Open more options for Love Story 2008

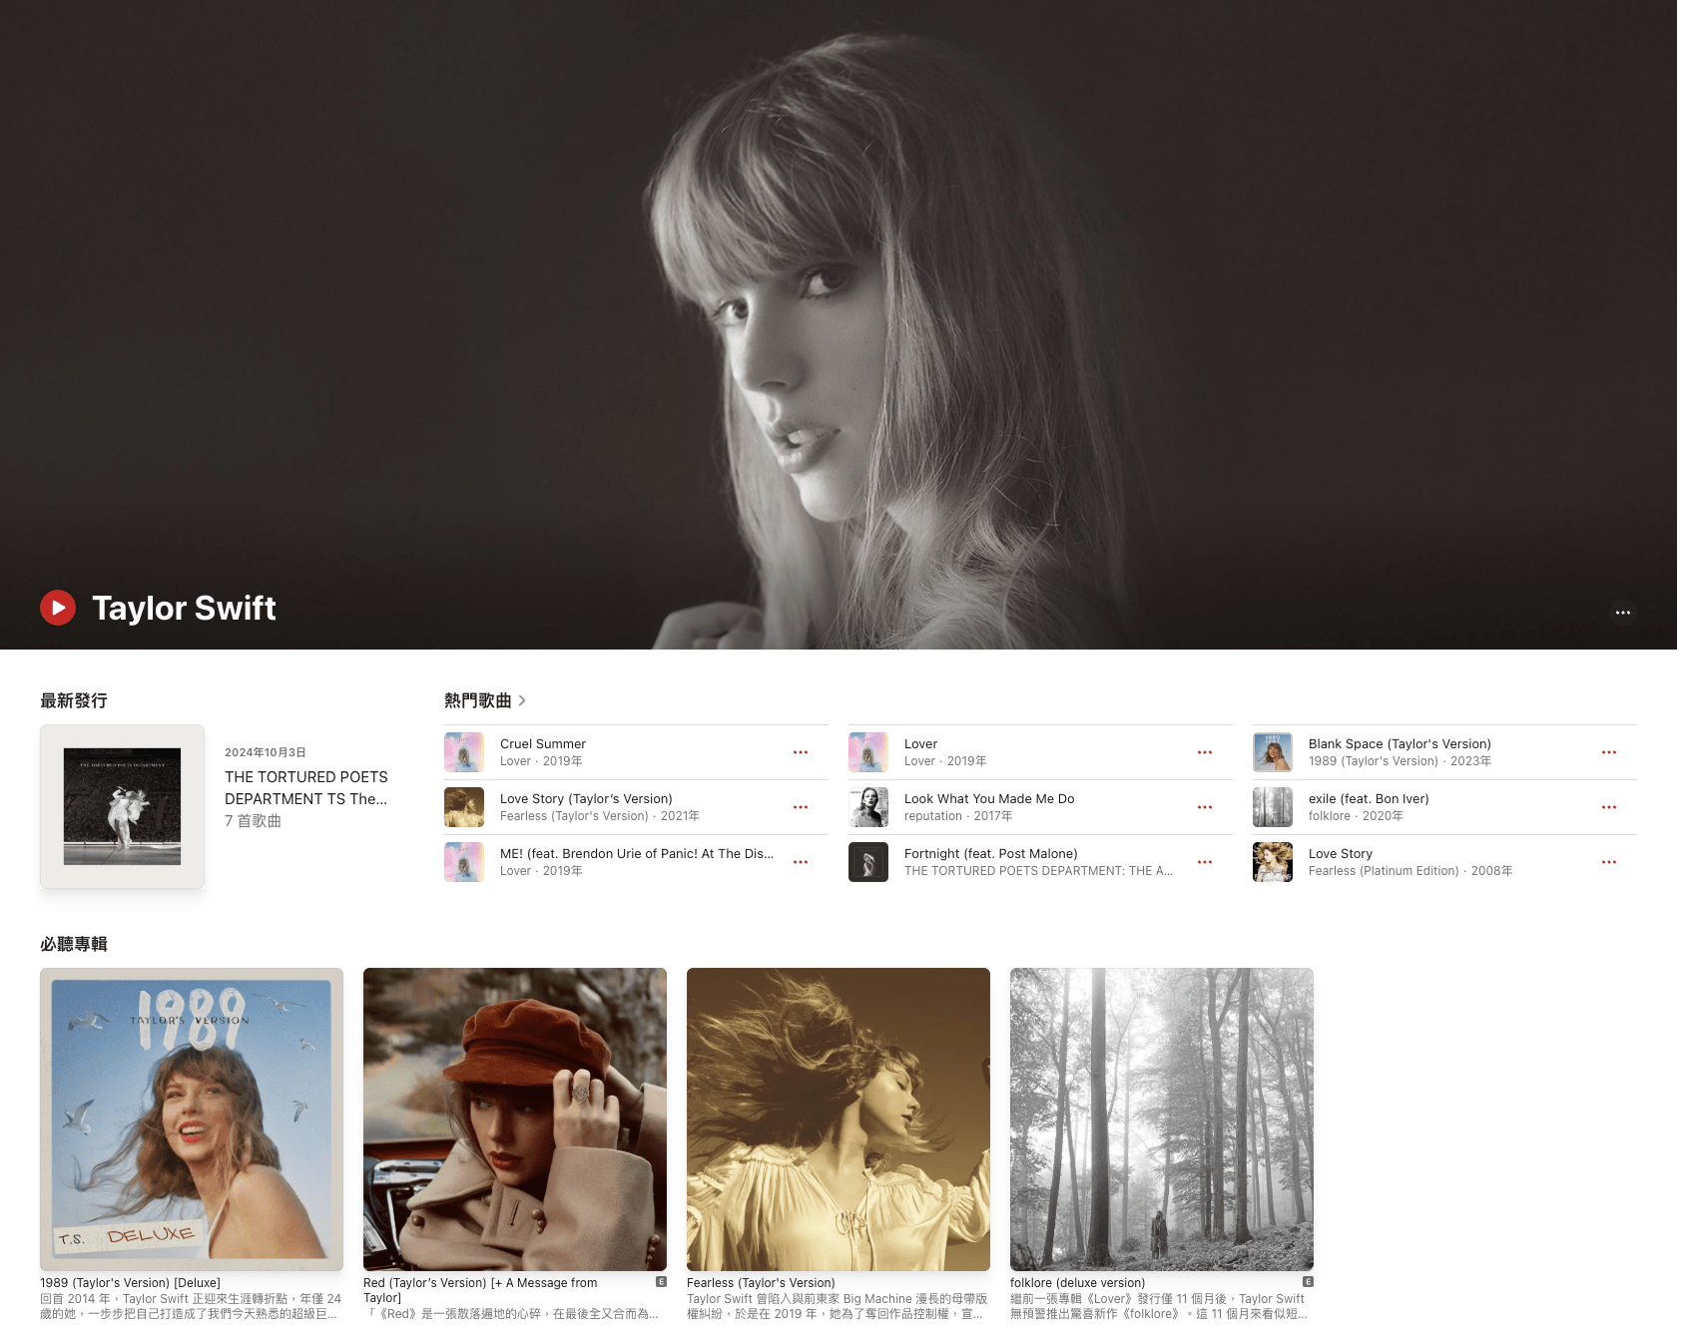pyautogui.click(x=1609, y=862)
